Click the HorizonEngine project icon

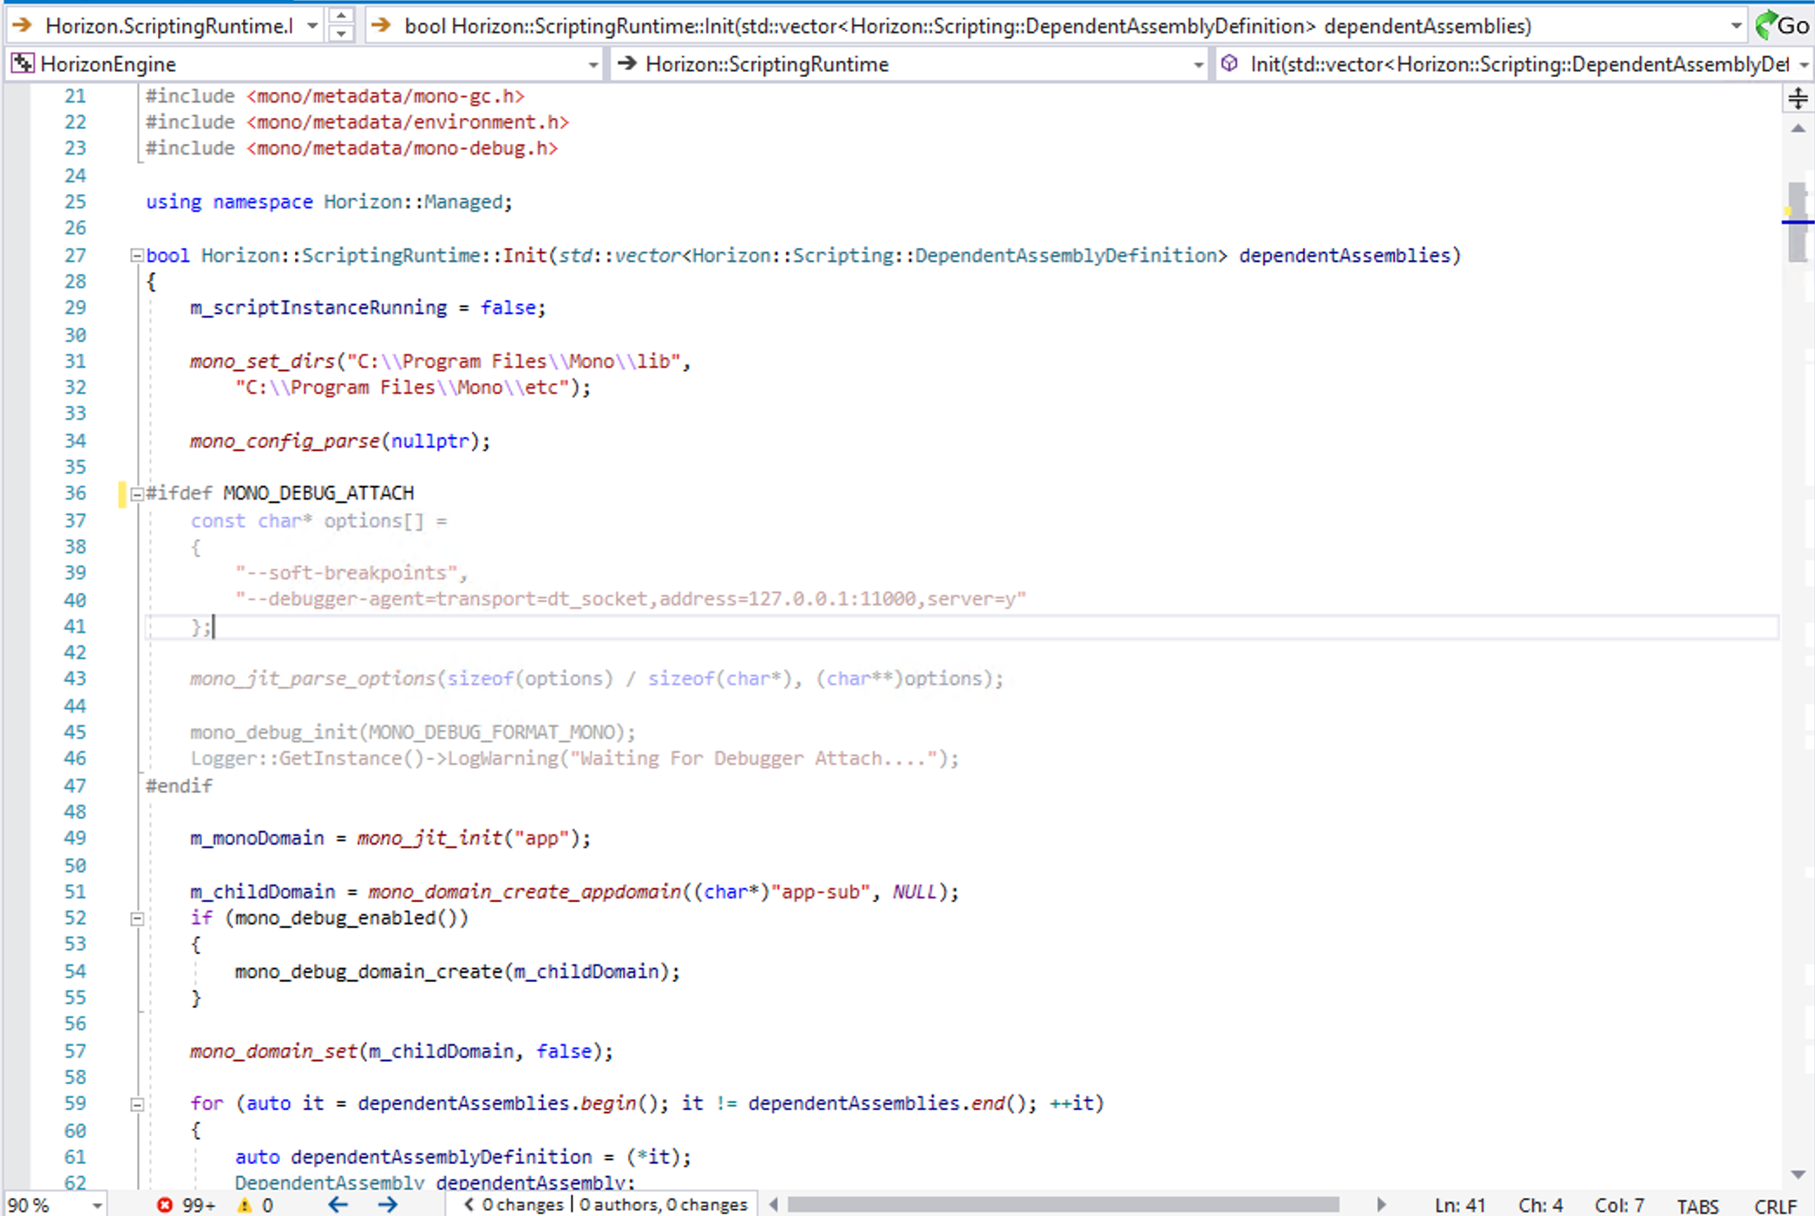point(21,63)
